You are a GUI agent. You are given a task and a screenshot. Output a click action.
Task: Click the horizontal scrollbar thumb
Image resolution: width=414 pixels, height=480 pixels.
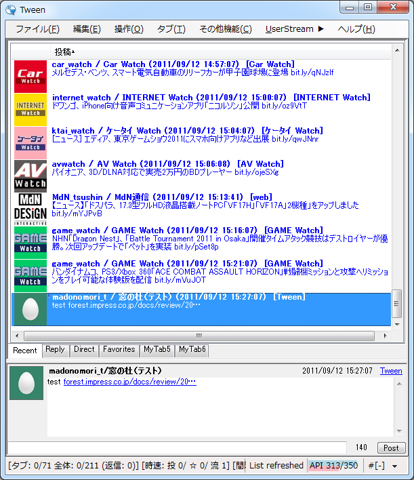pyautogui.click(x=199, y=336)
